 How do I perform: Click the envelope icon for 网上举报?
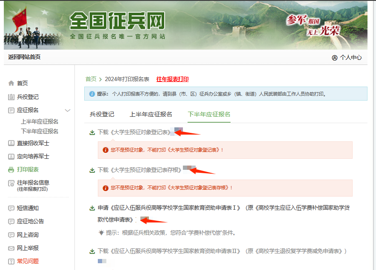11,248
